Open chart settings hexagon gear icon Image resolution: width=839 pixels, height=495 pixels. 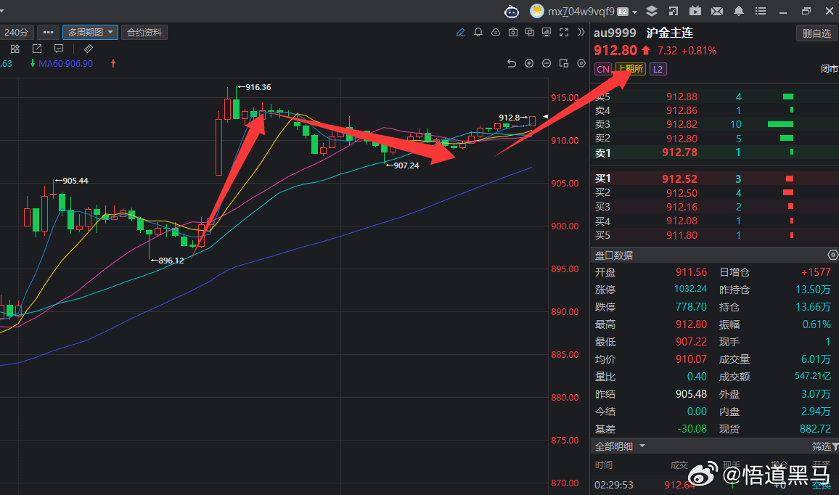pyautogui.click(x=581, y=63)
